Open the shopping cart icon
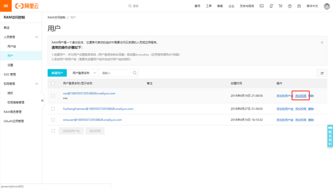Screen dimensions: 333x189 point(280,6)
